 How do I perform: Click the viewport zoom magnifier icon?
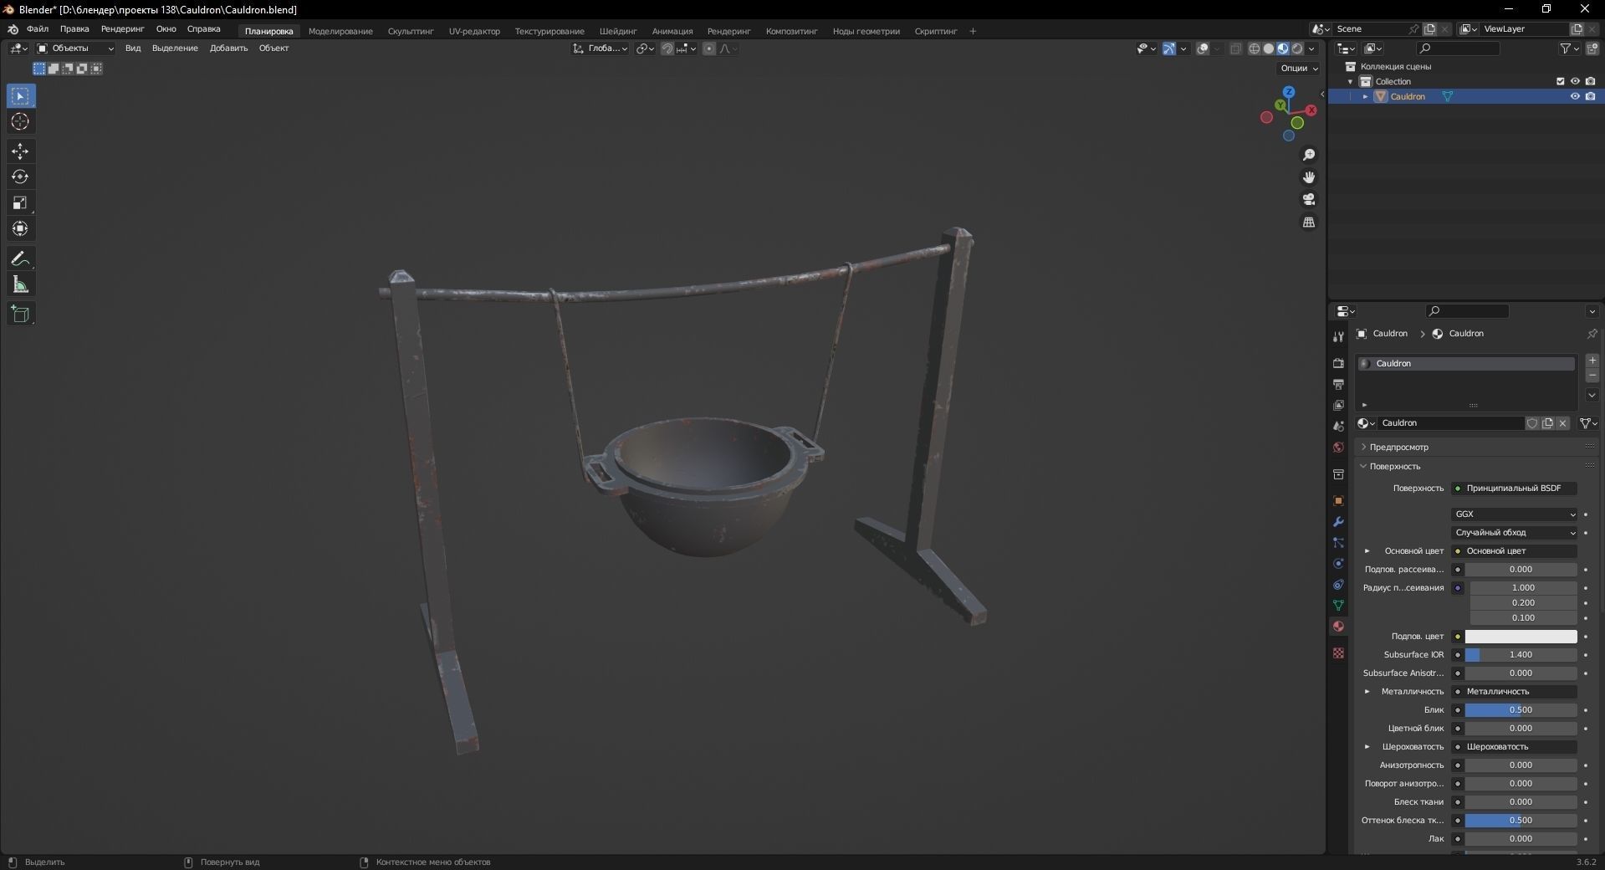(x=1309, y=155)
